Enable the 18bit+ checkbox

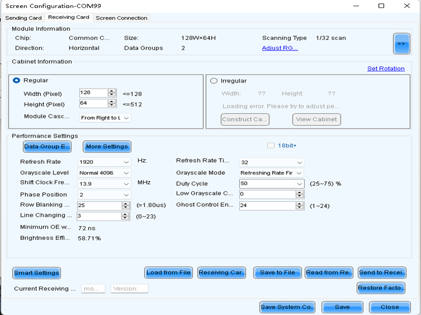270,145
